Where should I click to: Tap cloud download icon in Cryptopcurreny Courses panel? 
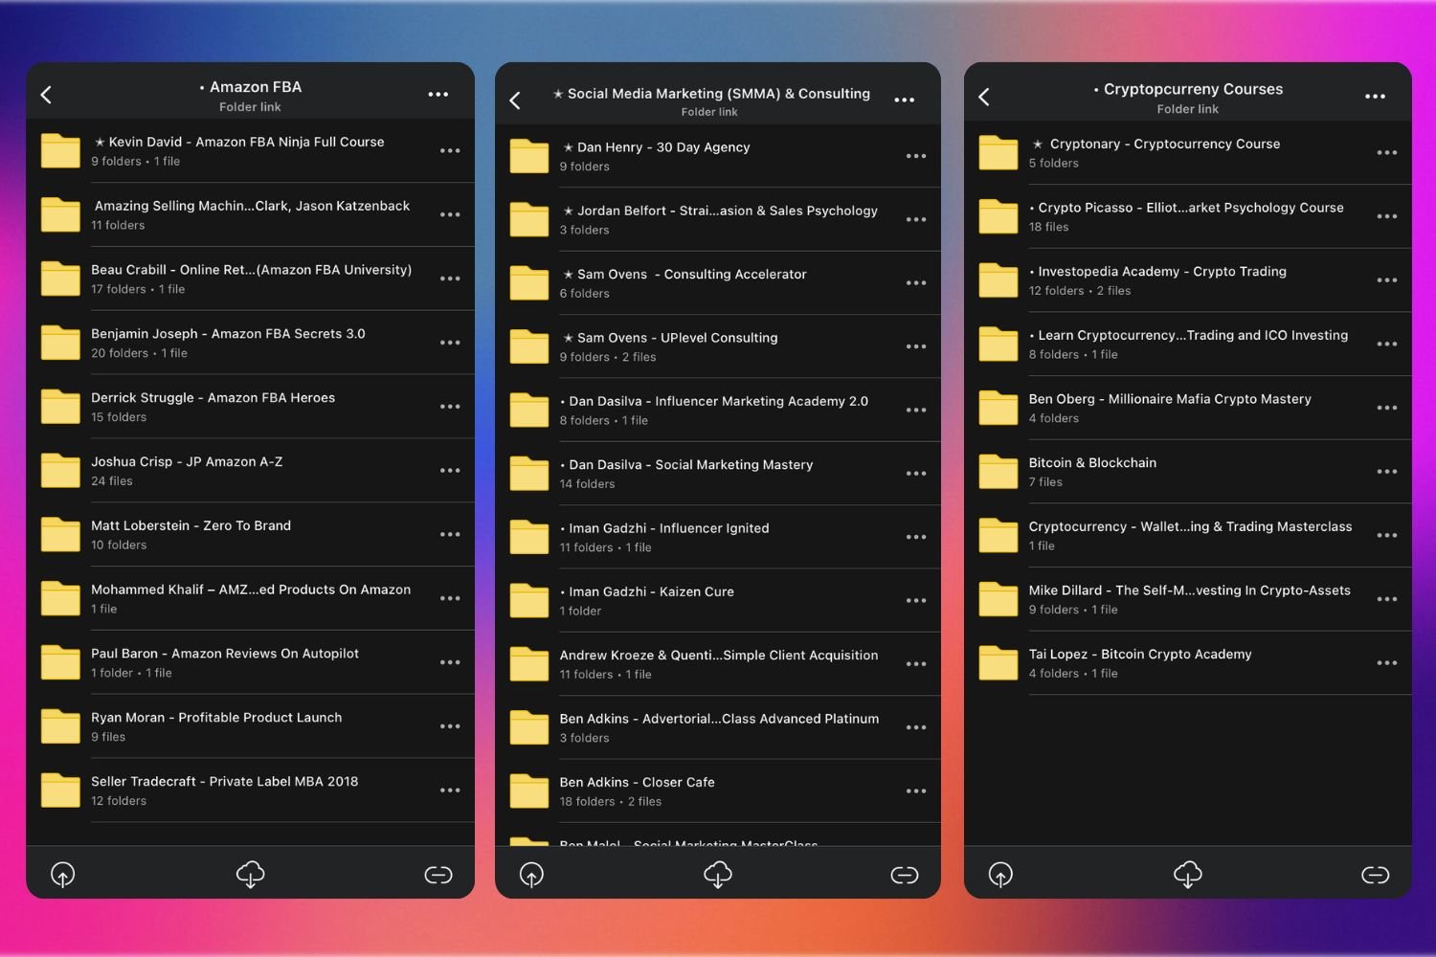click(1188, 874)
